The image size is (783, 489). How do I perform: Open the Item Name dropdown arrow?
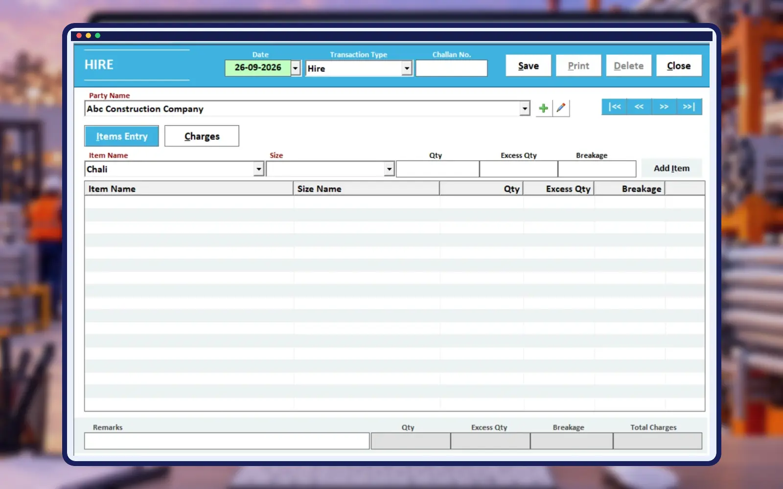(x=259, y=169)
